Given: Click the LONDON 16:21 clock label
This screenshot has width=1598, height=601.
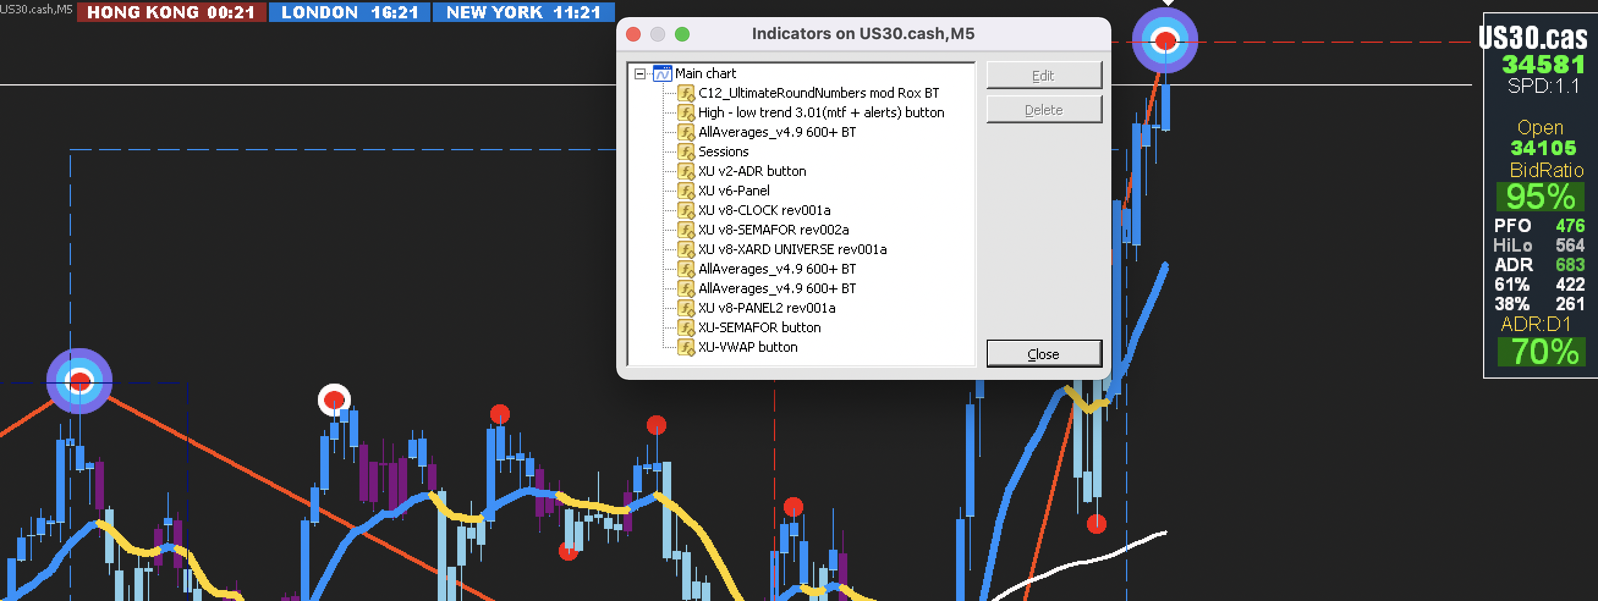Looking at the screenshot, I should (x=349, y=12).
